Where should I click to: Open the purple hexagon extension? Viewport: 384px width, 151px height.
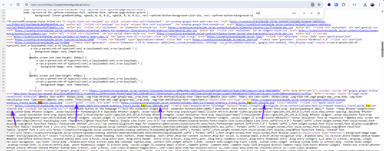pyautogui.click(x=329, y=5)
